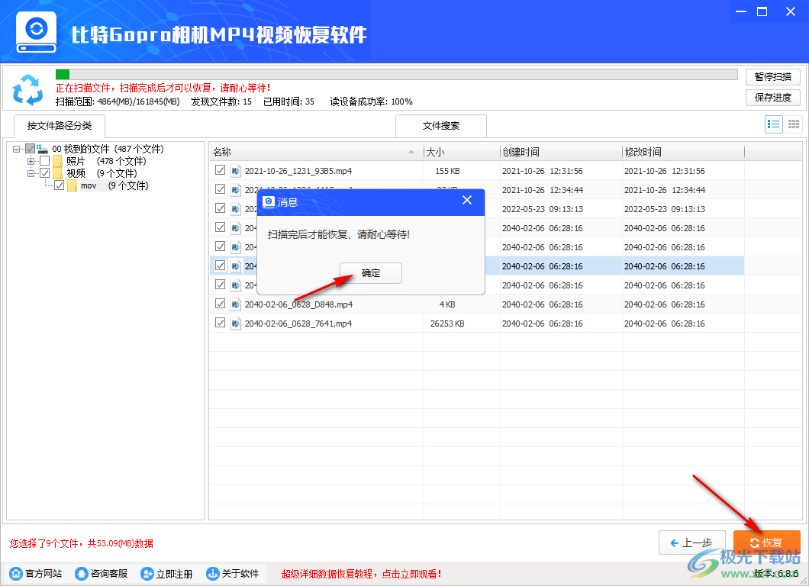Click the app logo in title bar

36,33
